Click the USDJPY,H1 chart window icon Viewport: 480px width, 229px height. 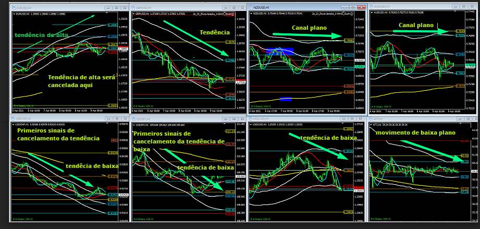coord(133,119)
